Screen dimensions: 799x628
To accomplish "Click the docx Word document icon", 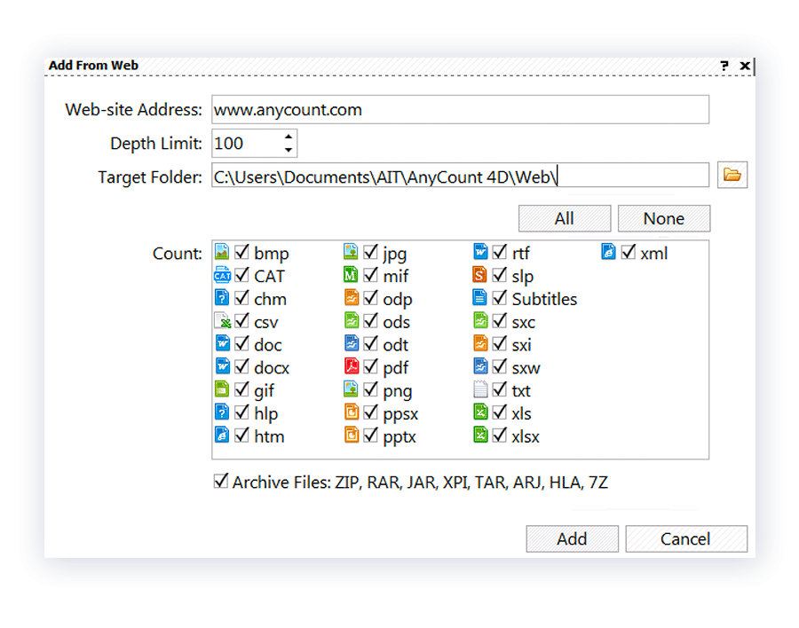I will [x=222, y=367].
